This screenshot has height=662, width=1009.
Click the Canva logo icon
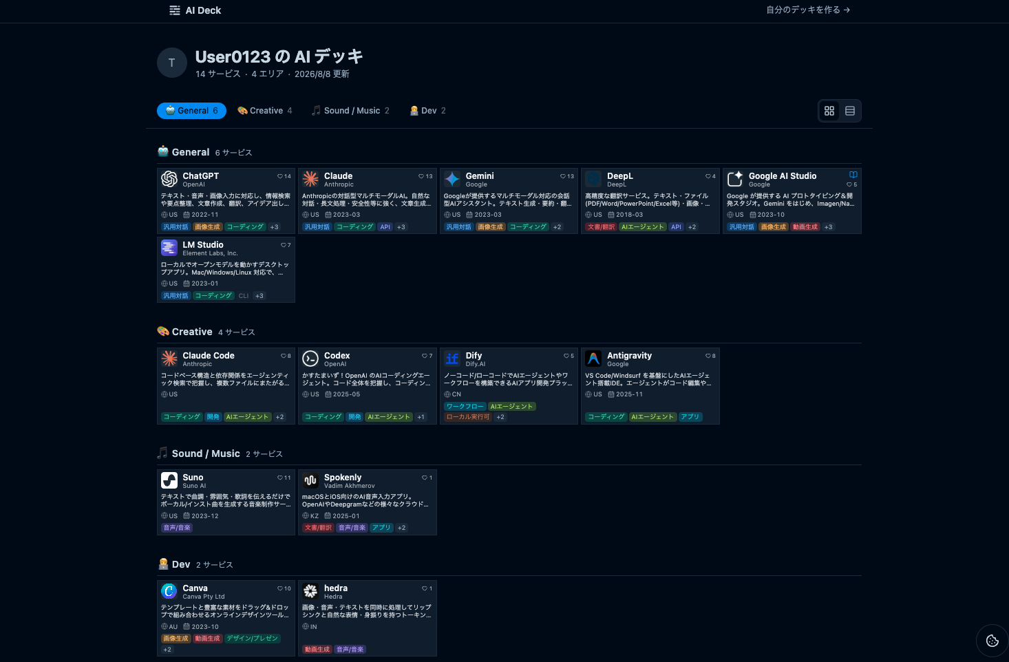[169, 591]
